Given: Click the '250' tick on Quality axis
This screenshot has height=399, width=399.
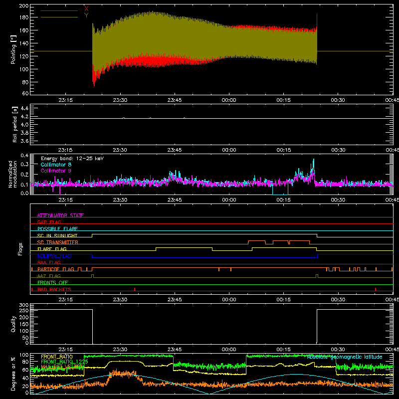Looking at the screenshot, I should point(24,311).
